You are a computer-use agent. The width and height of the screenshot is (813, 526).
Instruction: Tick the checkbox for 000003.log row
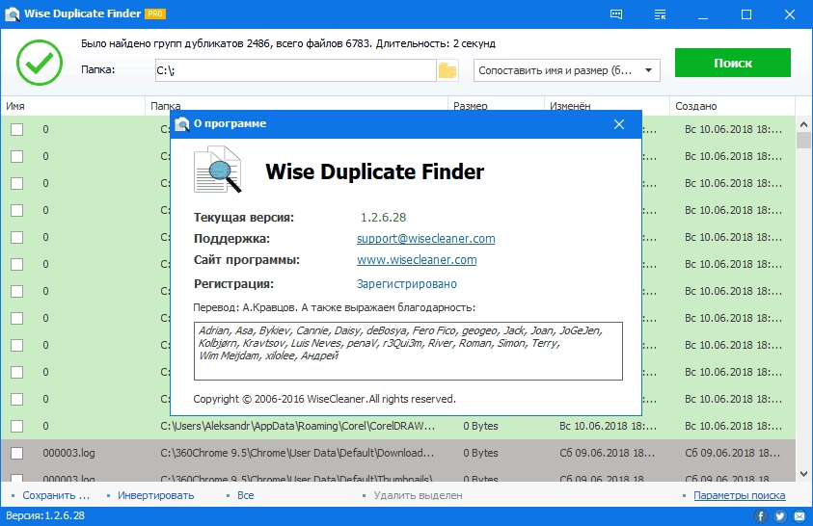click(x=17, y=453)
